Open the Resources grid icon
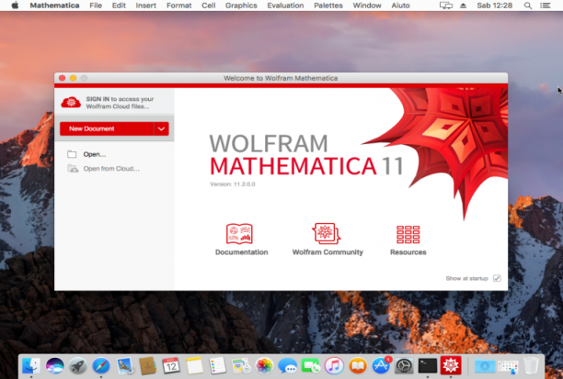The height and width of the screenshot is (379, 563). coord(408,235)
